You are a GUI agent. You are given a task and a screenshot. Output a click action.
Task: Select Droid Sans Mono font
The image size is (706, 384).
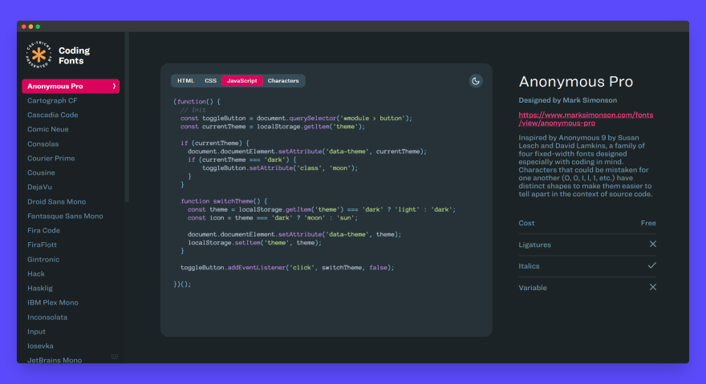[x=56, y=202]
